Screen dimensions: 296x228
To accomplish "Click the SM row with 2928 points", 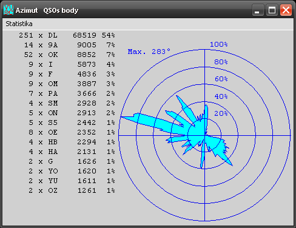I will click(72, 103).
